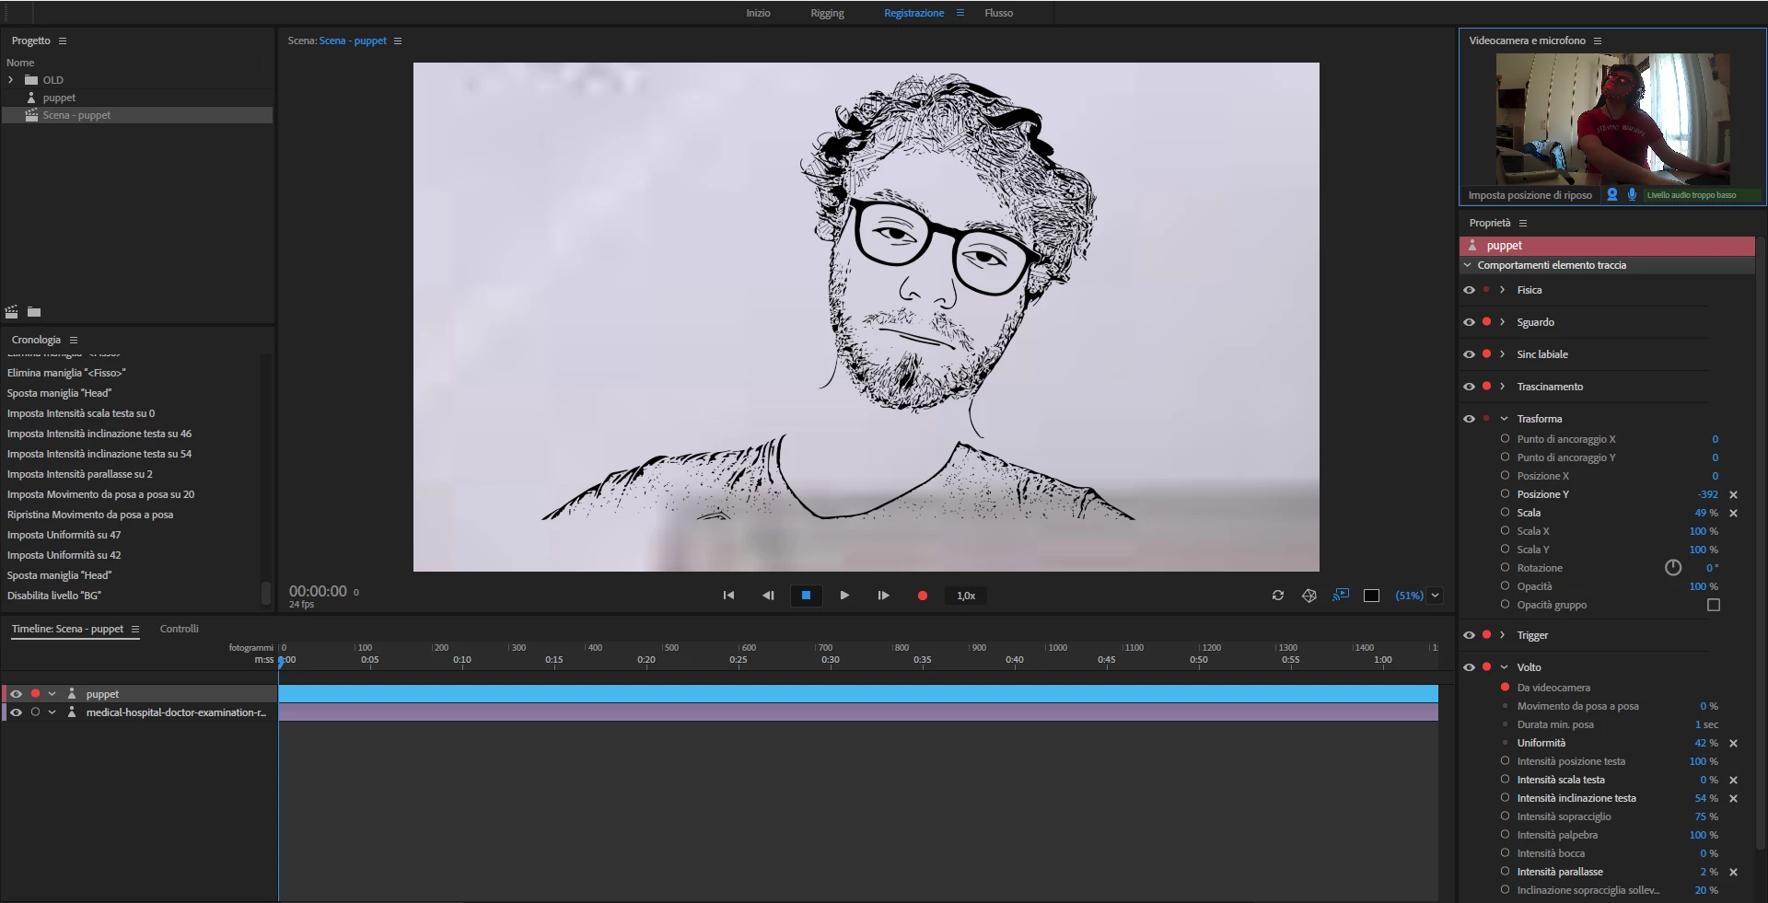Expand the Sguardo behavior
The width and height of the screenshot is (1768, 903).
(1503, 322)
